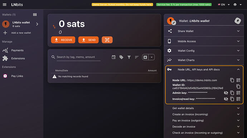This screenshot has height=138, width=247.
Task: Click the export payments button icon
Action: click(145, 57)
